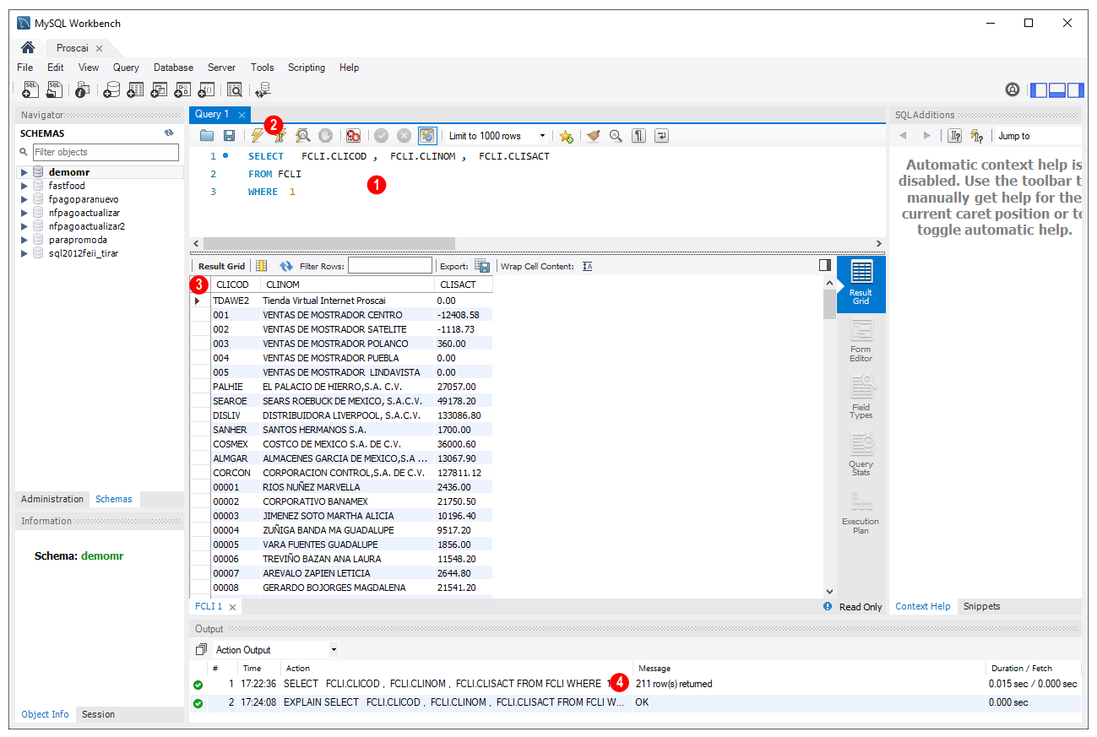
Task: Go to the home screen icon
Action: [x=28, y=48]
